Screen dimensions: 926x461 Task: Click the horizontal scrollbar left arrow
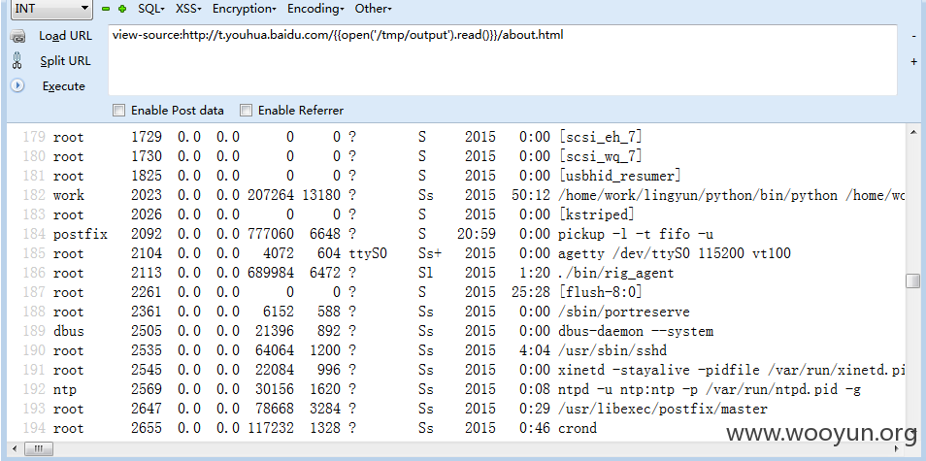[15, 448]
